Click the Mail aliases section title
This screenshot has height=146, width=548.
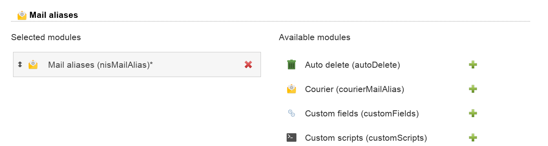point(53,15)
